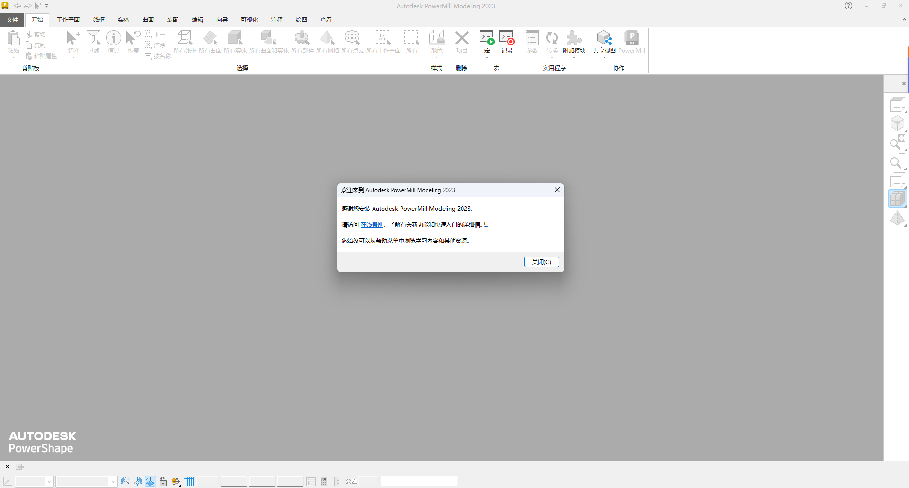Click the 关闭(C) button in the welcome dialog
Image resolution: width=909 pixels, height=488 pixels.
click(x=541, y=262)
